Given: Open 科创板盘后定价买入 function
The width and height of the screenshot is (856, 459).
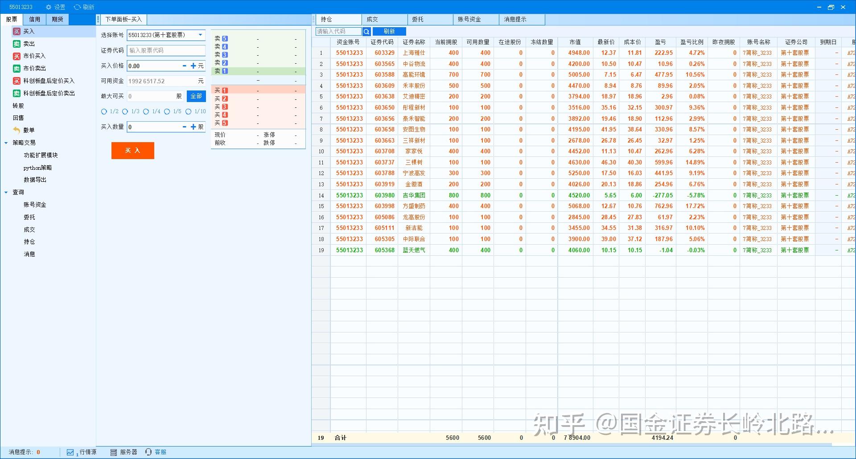Looking at the screenshot, I should (x=16, y=81).
